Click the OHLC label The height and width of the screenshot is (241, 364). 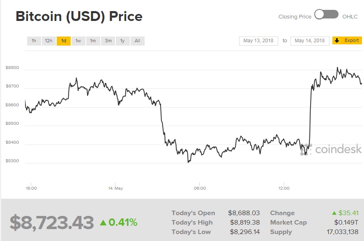[349, 16]
